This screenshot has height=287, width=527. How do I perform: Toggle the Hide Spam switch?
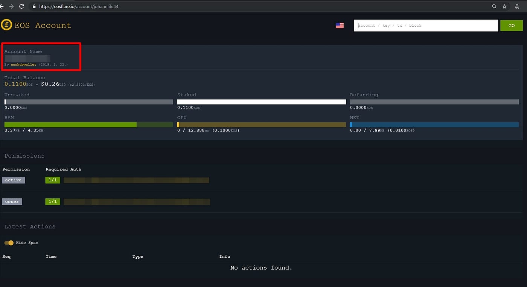(x=9, y=243)
